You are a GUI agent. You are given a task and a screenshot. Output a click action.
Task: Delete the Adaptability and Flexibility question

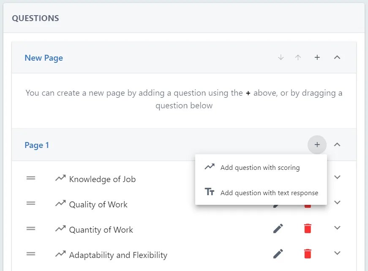point(308,254)
